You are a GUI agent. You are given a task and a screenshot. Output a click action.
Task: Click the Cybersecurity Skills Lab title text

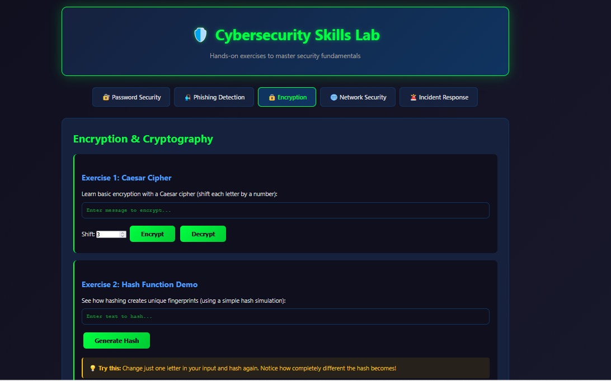tap(297, 35)
